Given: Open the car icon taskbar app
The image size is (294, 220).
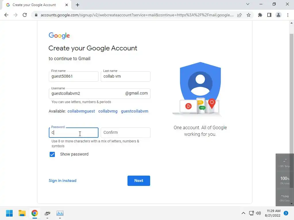Looking at the screenshot, I should [47, 213].
